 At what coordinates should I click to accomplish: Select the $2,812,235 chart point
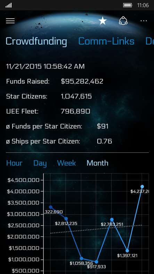pyautogui.click(x=66, y=219)
